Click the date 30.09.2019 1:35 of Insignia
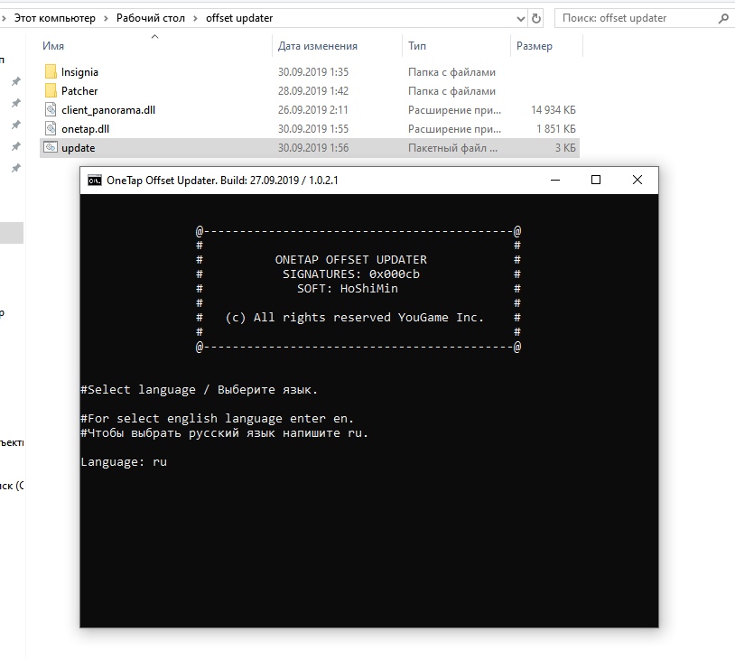This screenshot has height=659, width=735. click(x=313, y=72)
